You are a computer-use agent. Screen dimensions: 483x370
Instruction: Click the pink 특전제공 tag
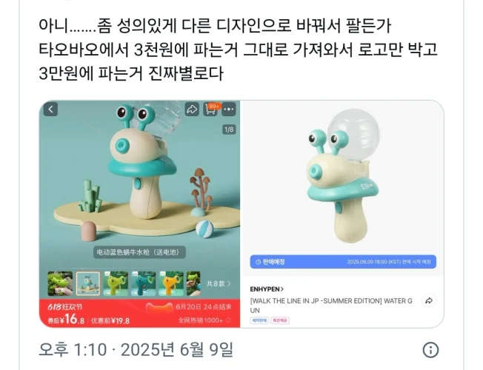[280, 320]
